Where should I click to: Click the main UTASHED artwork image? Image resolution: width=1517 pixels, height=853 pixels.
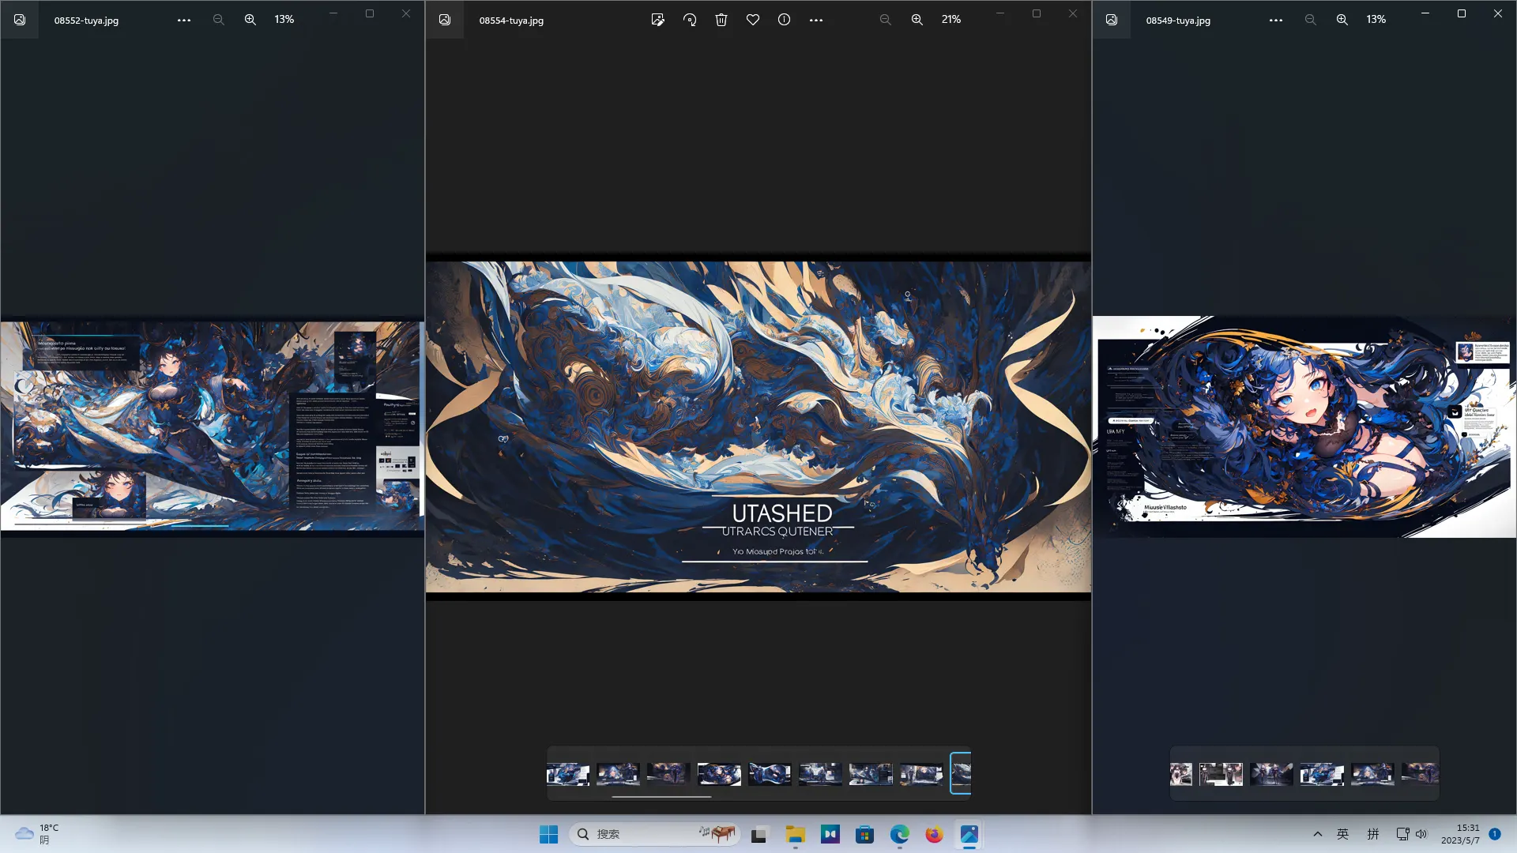click(x=758, y=426)
